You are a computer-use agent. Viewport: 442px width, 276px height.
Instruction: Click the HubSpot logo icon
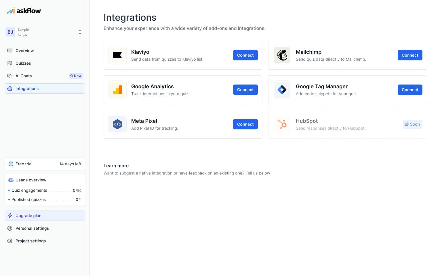click(282, 124)
